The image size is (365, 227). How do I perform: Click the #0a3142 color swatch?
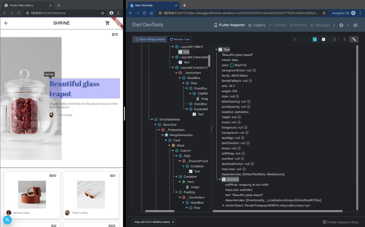tap(232, 65)
